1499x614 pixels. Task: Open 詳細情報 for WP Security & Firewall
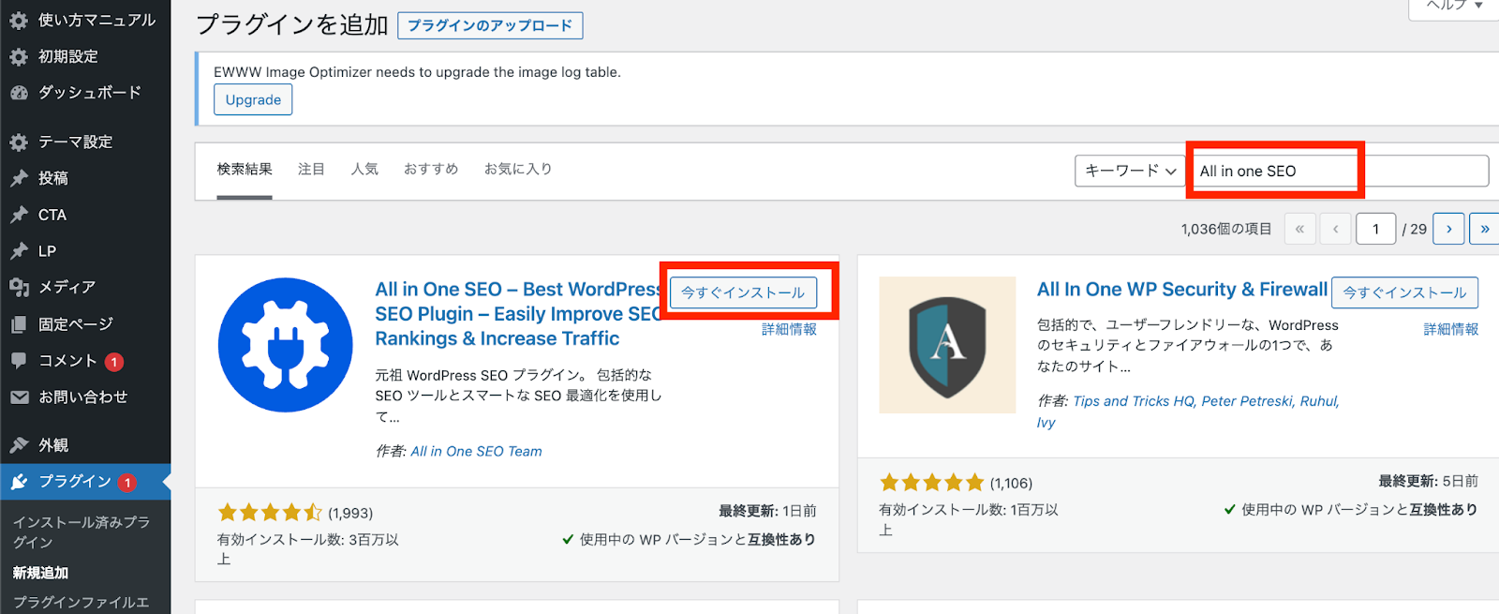tap(1451, 329)
